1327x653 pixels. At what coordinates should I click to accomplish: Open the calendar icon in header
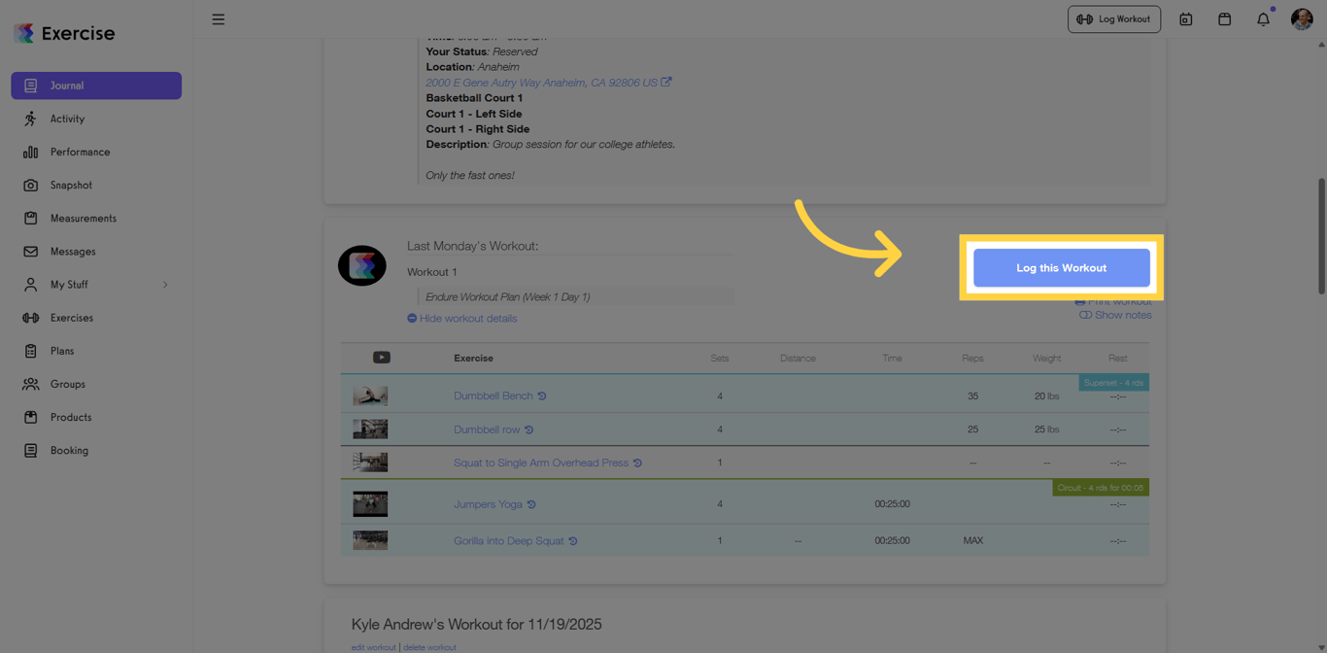coord(1224,19)
